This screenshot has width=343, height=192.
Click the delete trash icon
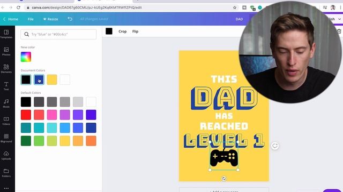pyautogui.click(x=339, y=31)
